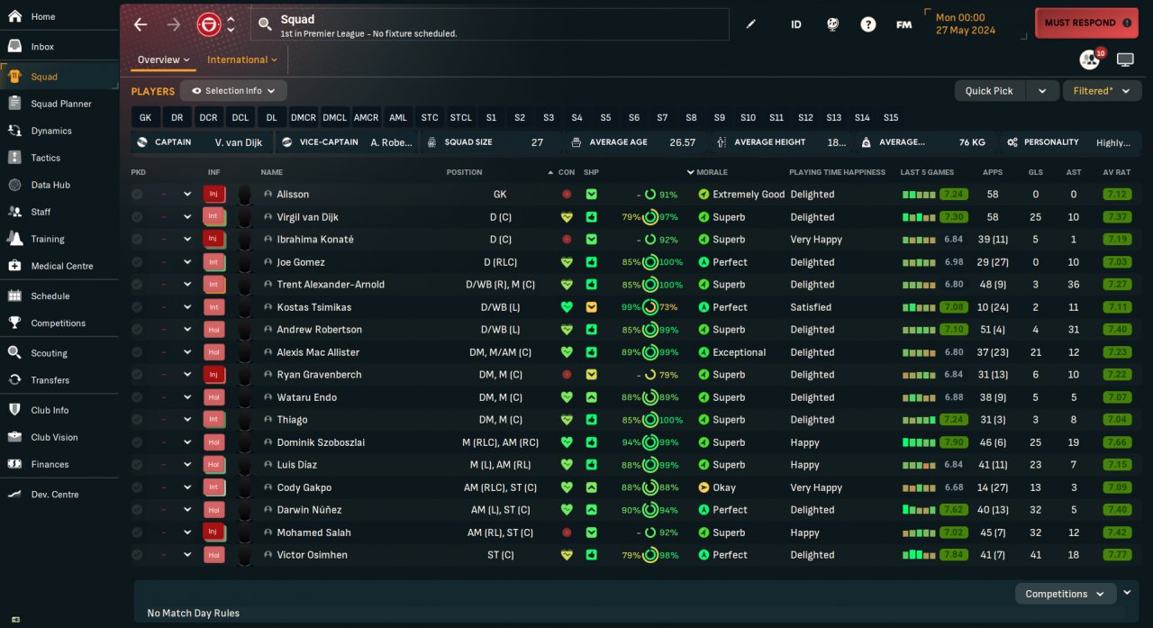Open the Finances icon
This screenshot has width=1153, height=628.
[x=14, y=464]
